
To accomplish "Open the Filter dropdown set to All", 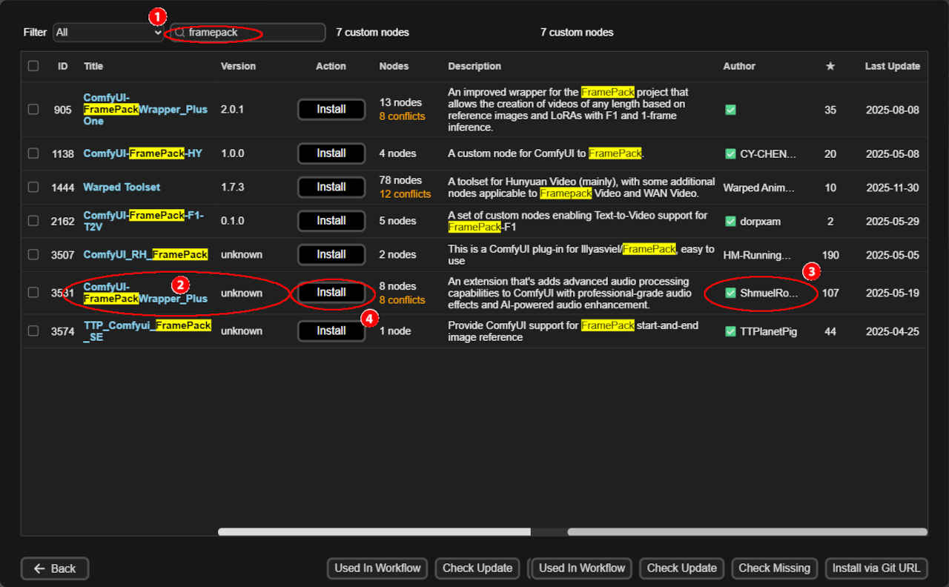I will tap(108, 33).
